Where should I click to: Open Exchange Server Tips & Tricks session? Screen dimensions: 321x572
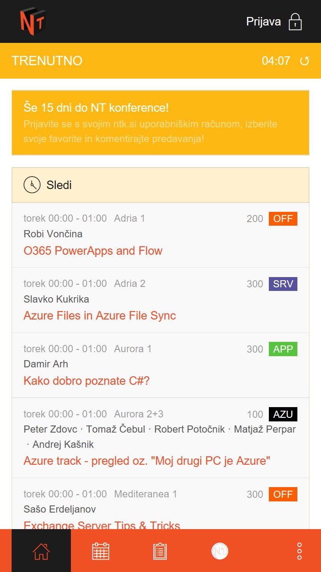(102, 525)
